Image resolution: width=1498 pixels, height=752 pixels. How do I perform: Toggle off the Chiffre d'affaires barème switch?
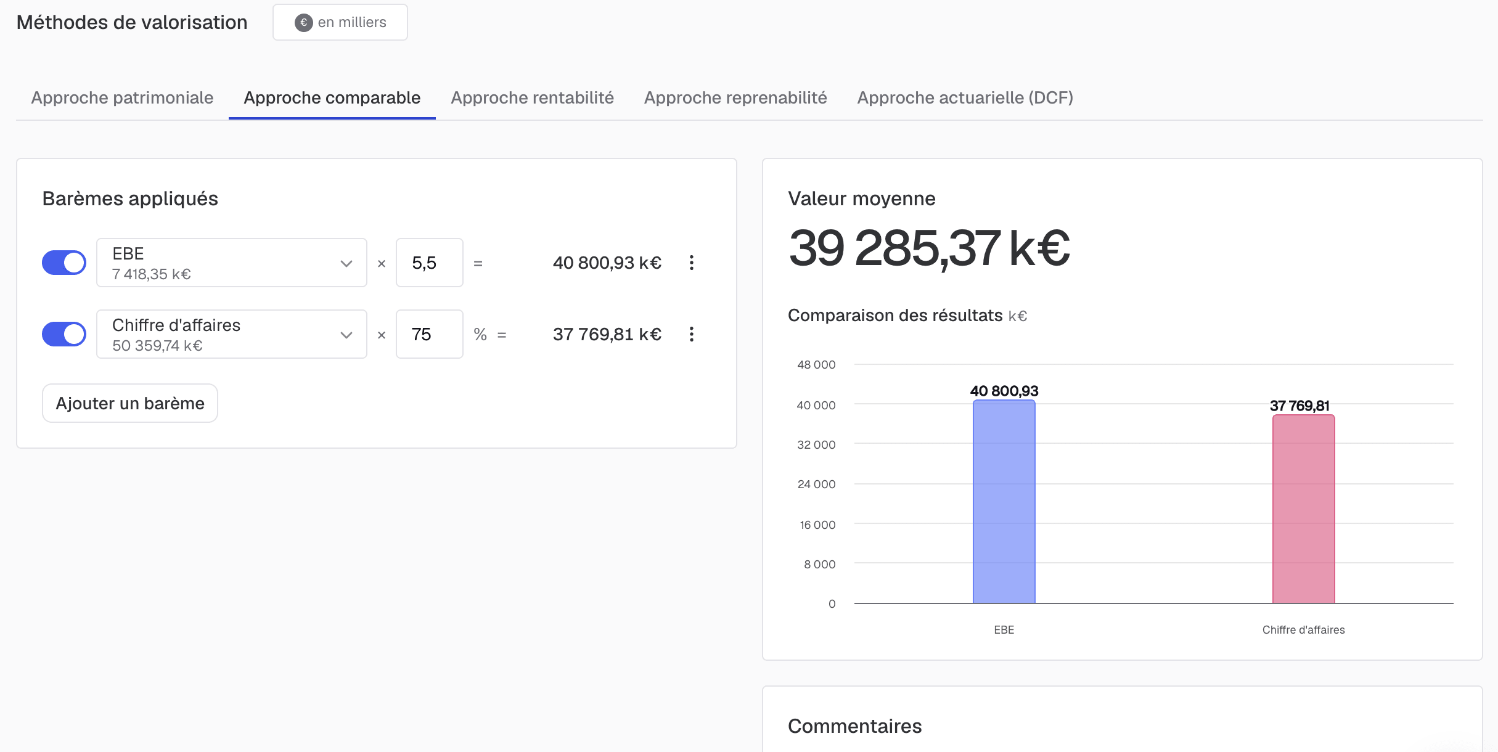tap(64, 334)
